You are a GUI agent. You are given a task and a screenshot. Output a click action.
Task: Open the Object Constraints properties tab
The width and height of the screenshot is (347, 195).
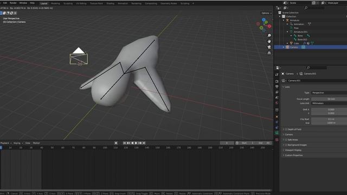[277, 127]
